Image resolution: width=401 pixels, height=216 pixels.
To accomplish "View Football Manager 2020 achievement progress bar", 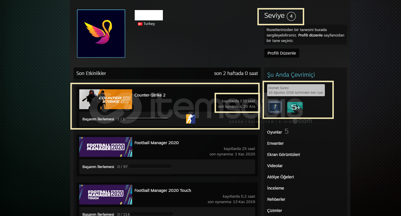I will [x=150, y=166].
